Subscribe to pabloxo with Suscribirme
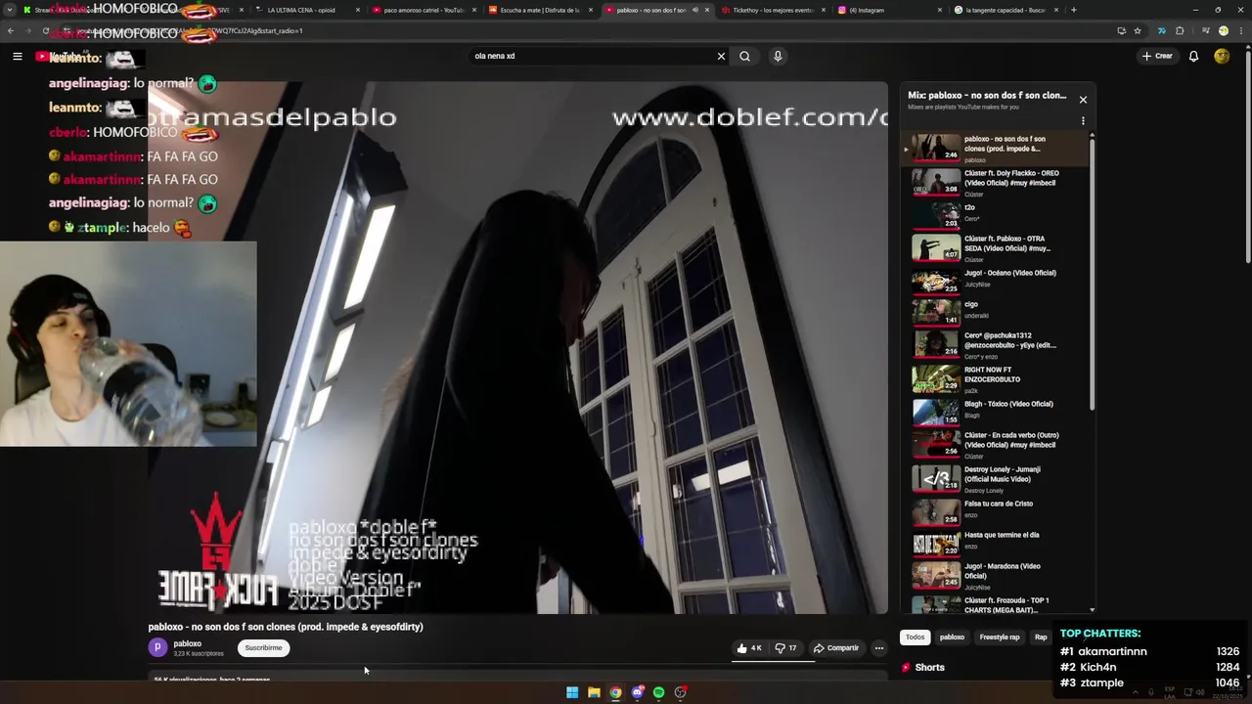 (x=263, y=647)
